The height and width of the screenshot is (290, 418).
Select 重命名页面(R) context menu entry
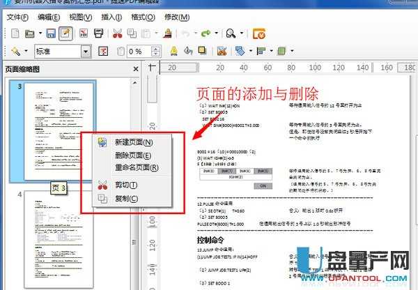pos(137,167)
